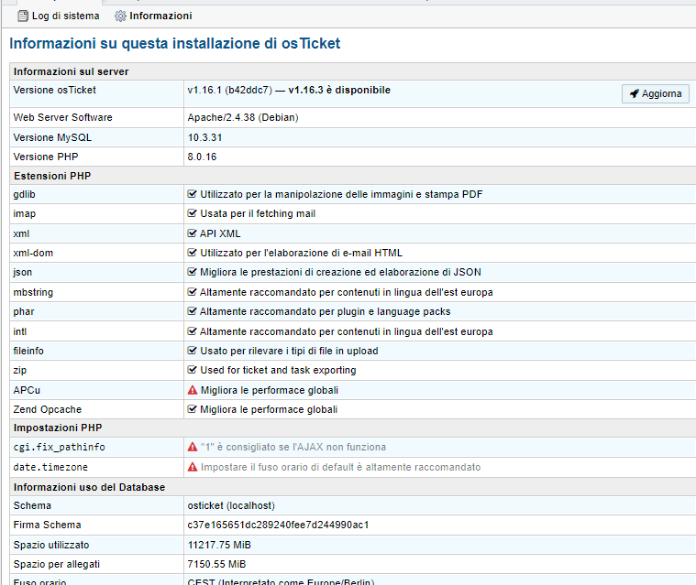The width and height of the screenshot is (696, 585).
Task: Click the Versione PHP label
Action: [x=46, y=157]
